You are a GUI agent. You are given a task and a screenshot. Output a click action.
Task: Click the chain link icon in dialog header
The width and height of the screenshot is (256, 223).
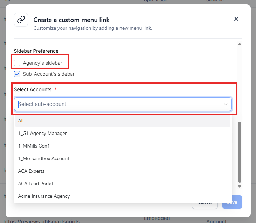(x=21, y=20)
